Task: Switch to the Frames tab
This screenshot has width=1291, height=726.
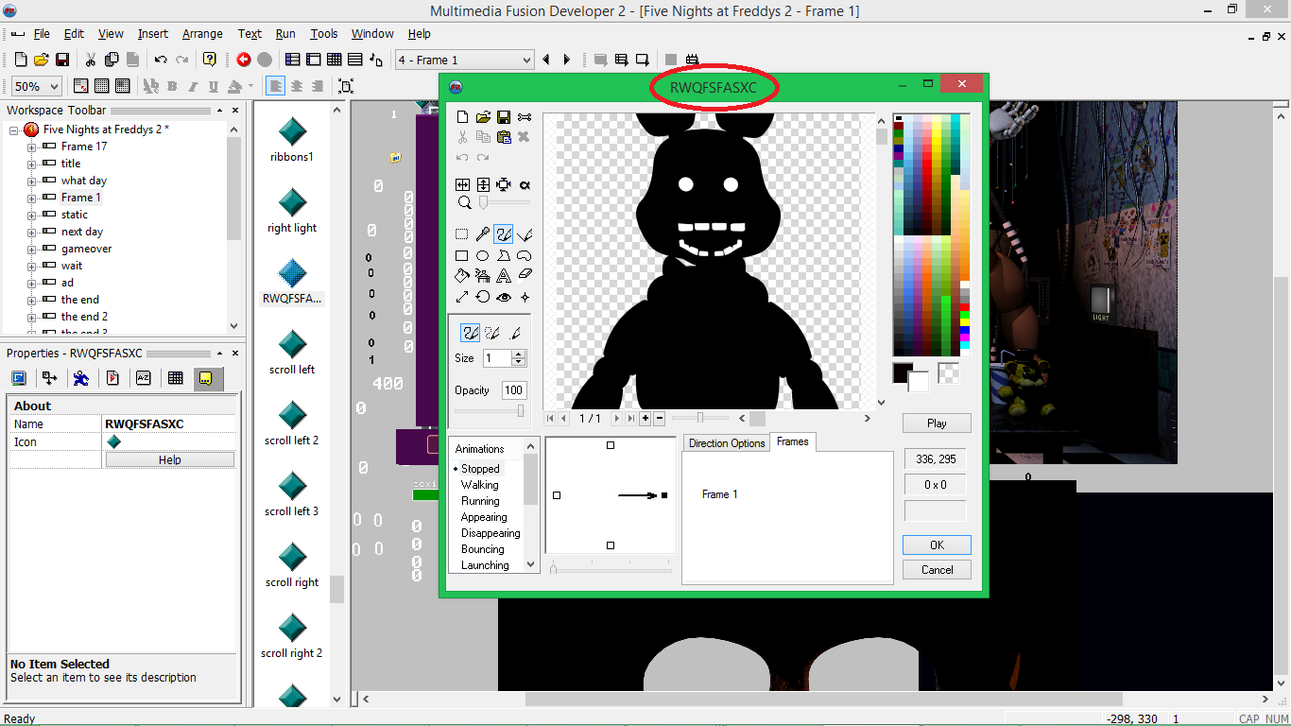Action: point(793,441)
